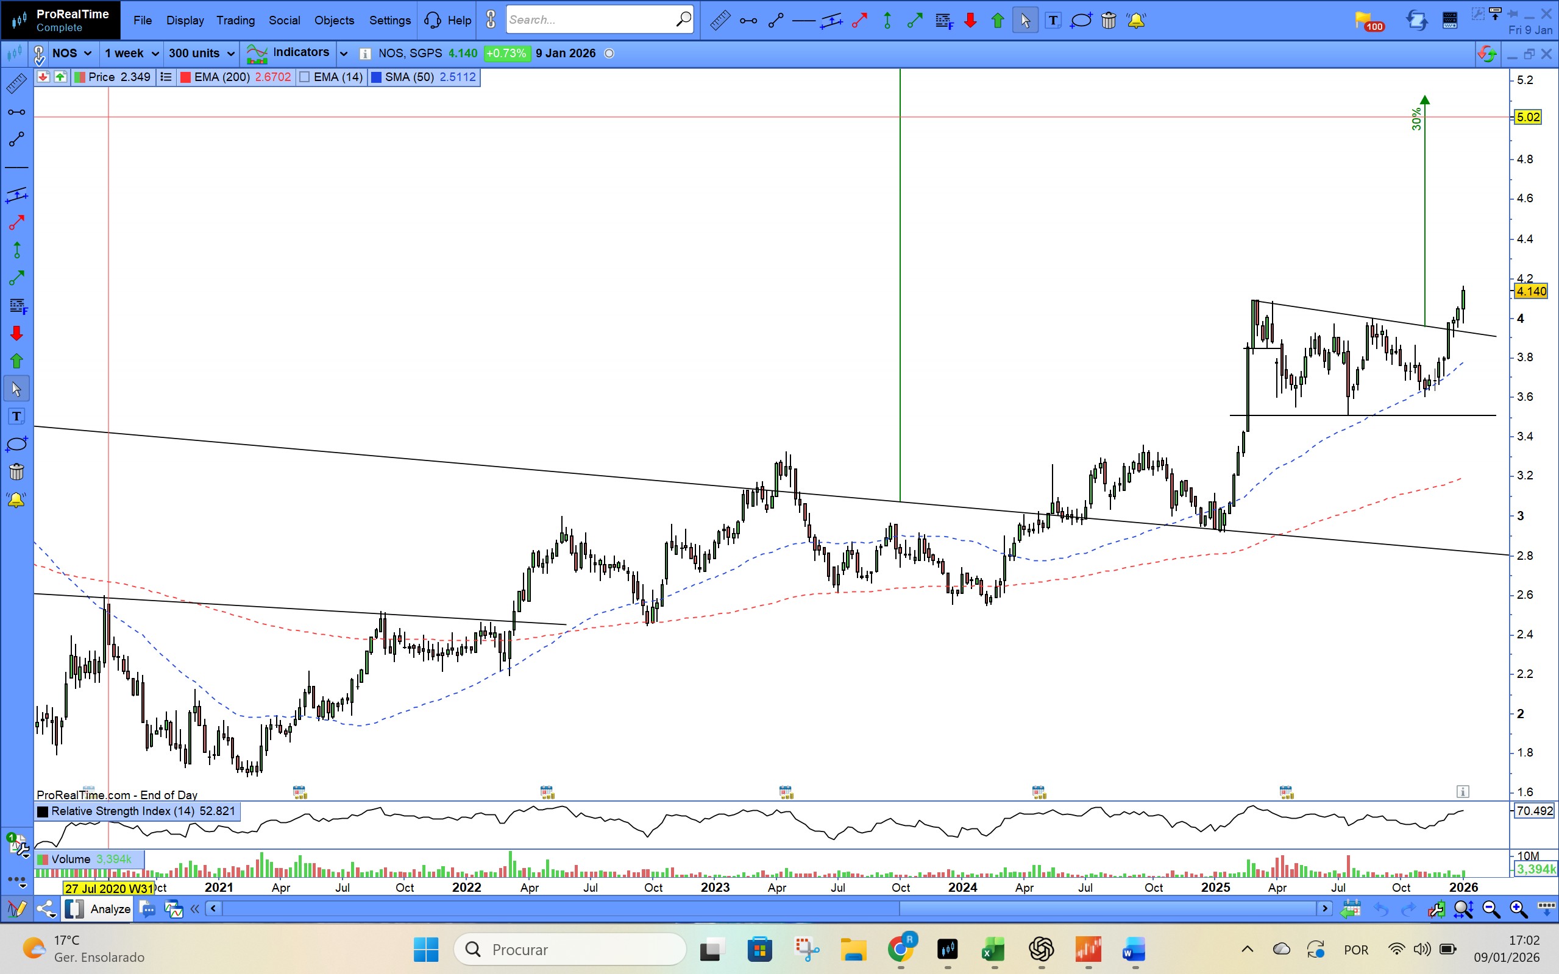Click the red down arrow tool in the left sidebar

[x=16, y=333]
